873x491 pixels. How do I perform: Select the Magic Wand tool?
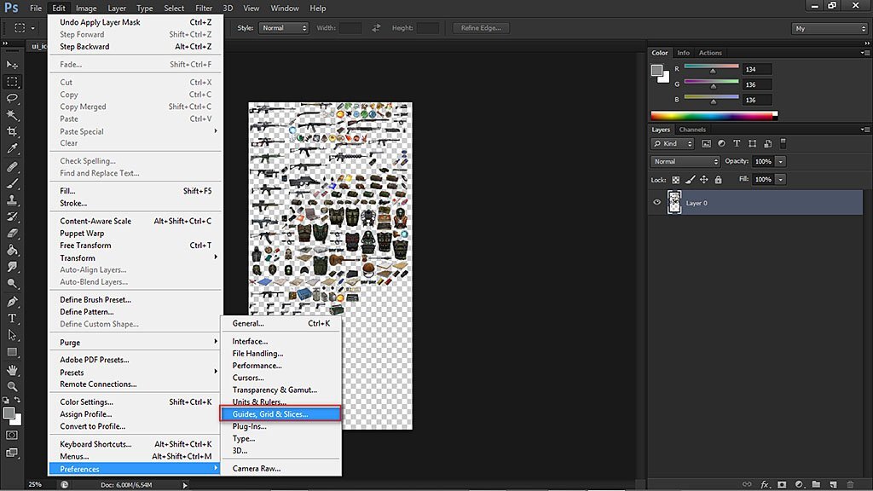pos(12,115)
